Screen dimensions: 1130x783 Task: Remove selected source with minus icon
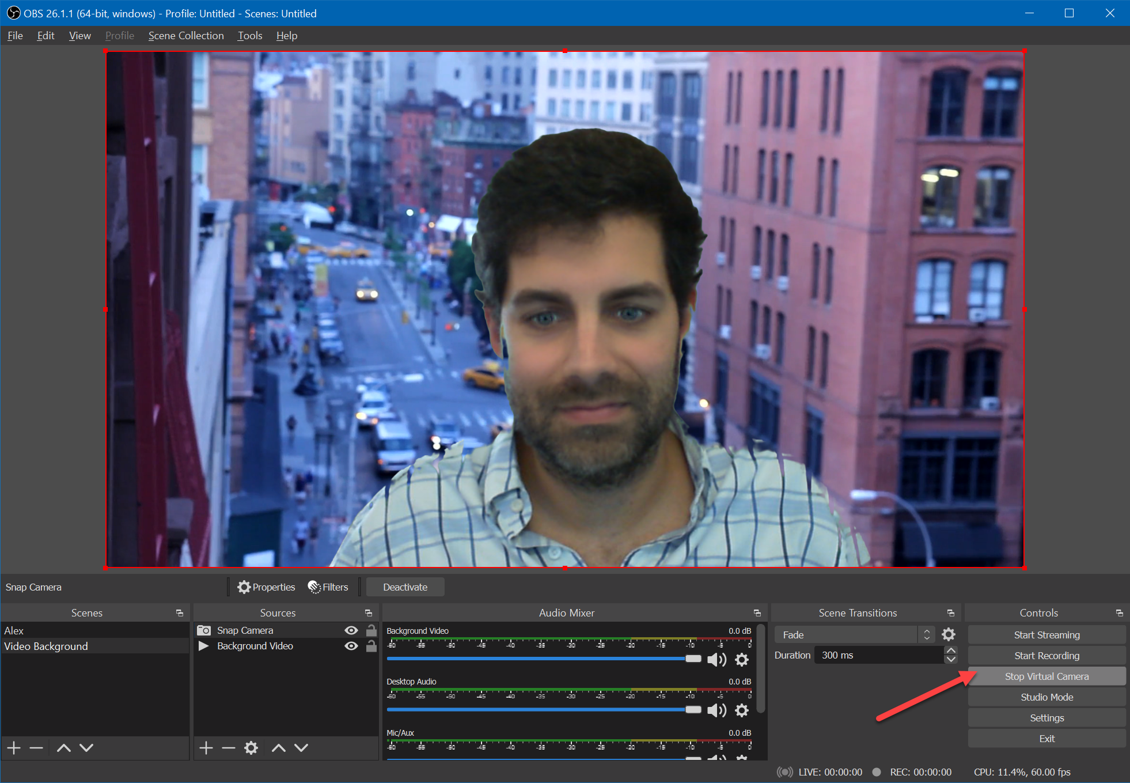(229, 748)
